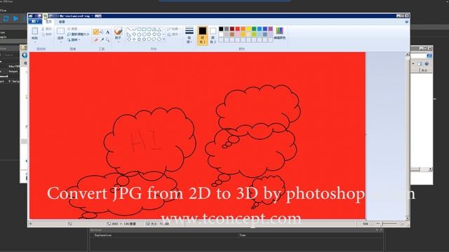Click the Explanation column header below Paint

coord(103,235)
